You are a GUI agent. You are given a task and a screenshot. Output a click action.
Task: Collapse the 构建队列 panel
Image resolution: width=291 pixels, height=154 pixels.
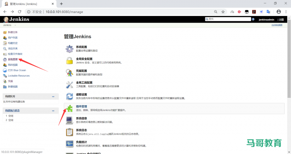tap(53, 96)
